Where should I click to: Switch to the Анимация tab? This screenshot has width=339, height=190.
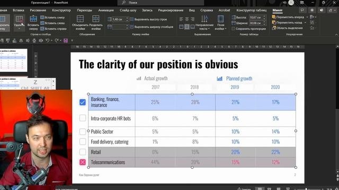pyautogui.click(x=106, y=10)
